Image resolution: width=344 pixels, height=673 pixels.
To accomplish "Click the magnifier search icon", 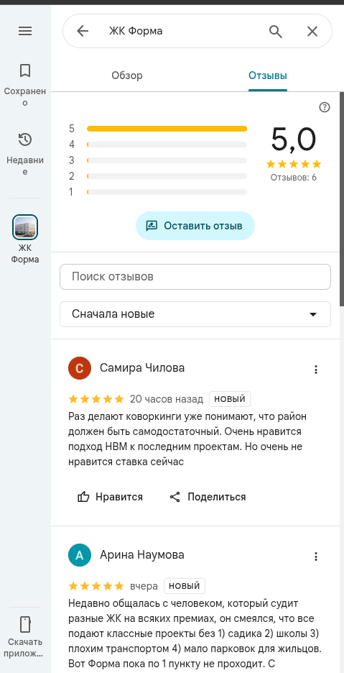I will tap(275, 31).
